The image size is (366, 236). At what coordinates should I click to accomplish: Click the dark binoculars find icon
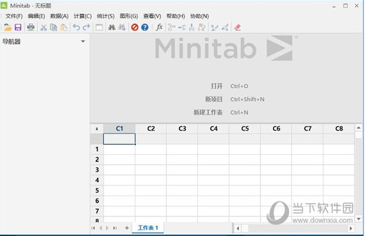[112, 27]
